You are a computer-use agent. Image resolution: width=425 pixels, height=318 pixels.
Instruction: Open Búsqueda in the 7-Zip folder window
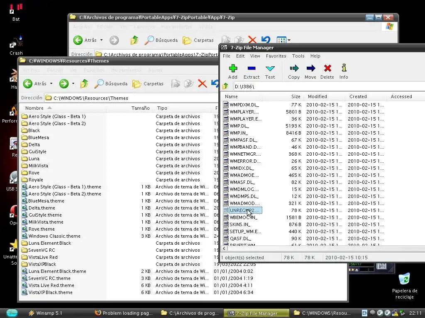[x=161, y=40]
